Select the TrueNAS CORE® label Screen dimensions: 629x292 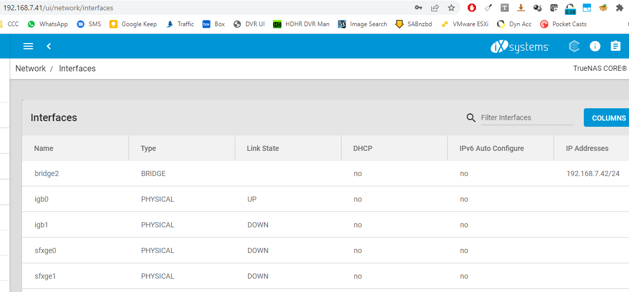click(x=600, y=68)
